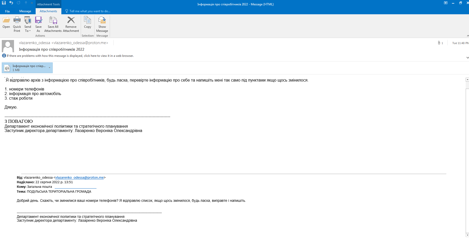Click the "З ПОВАГОЮ" signature heading
This screenshot has height=239, width=469.
[x=19, y=121]
